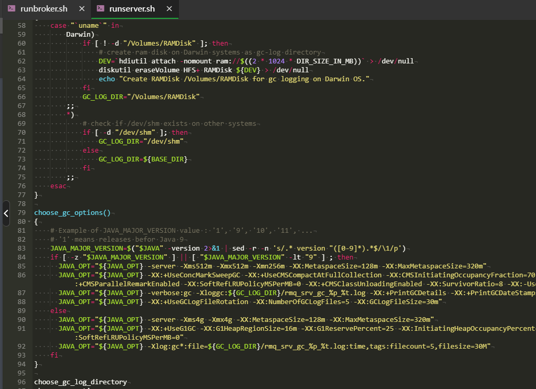Click the number '1024' on line 62

click(x=277, y=61)
